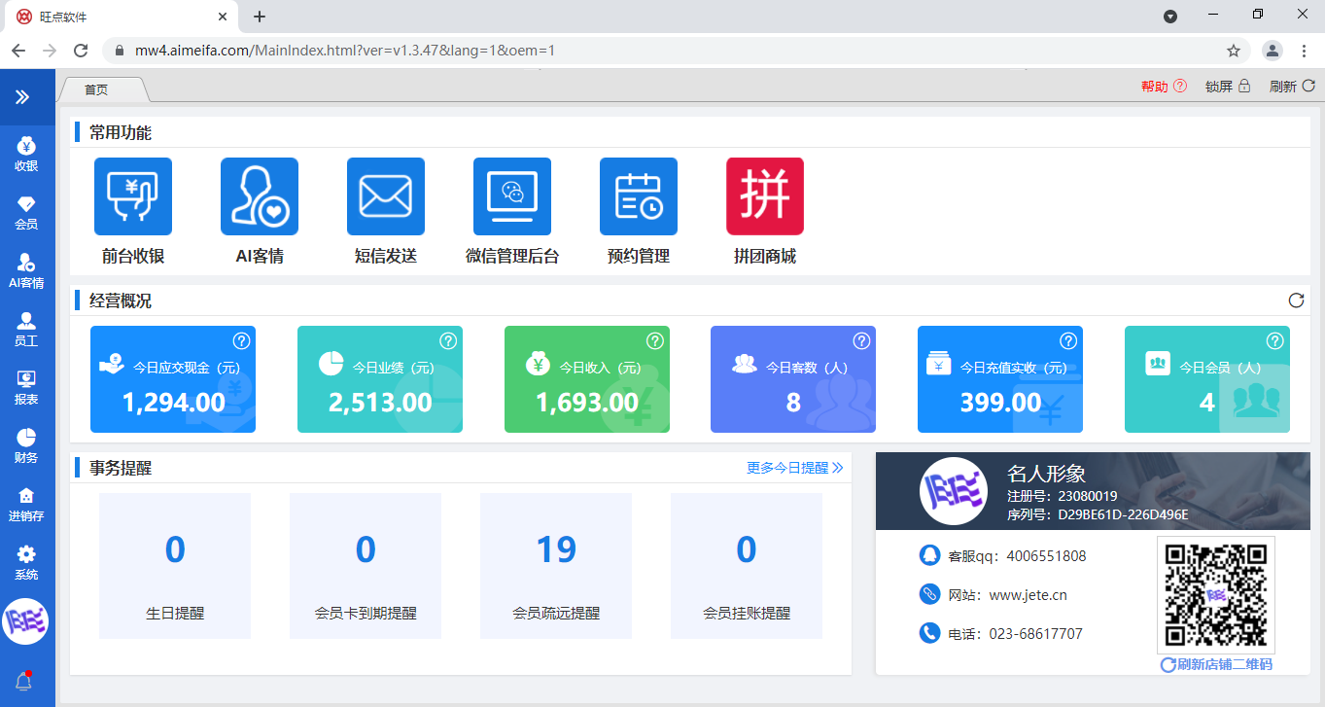
Task: Show help for 今日客数 card
Action: tap(861, 340)
